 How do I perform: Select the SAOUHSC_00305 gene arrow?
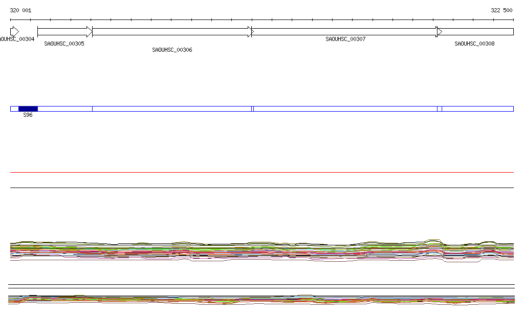[64, 32]
